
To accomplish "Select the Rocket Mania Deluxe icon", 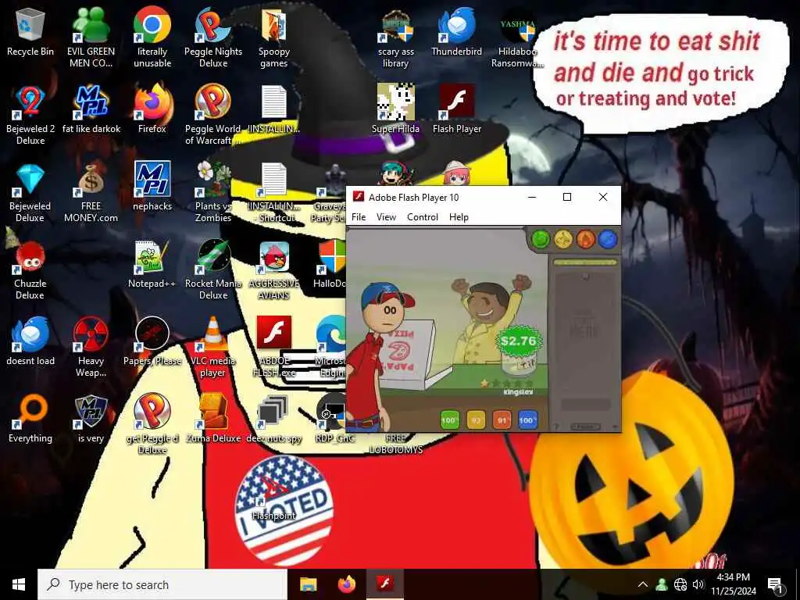I will 213,270.
